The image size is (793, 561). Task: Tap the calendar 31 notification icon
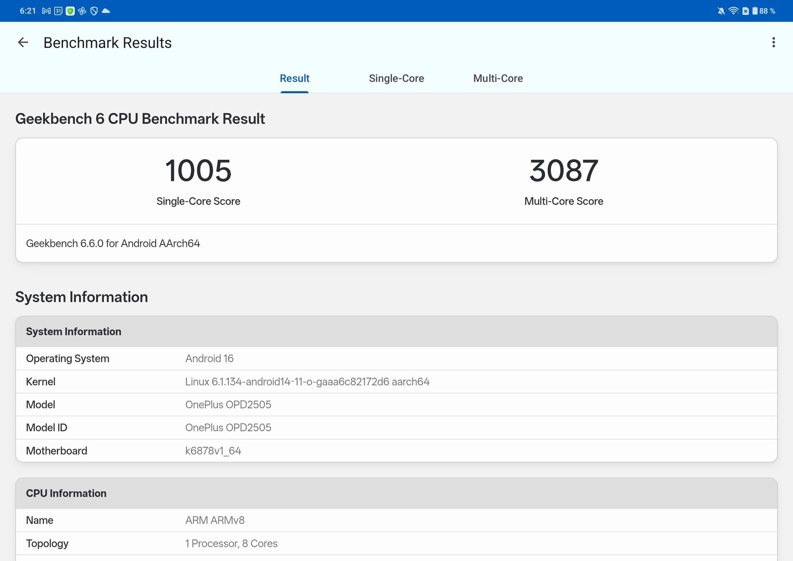tap(58, 11)
